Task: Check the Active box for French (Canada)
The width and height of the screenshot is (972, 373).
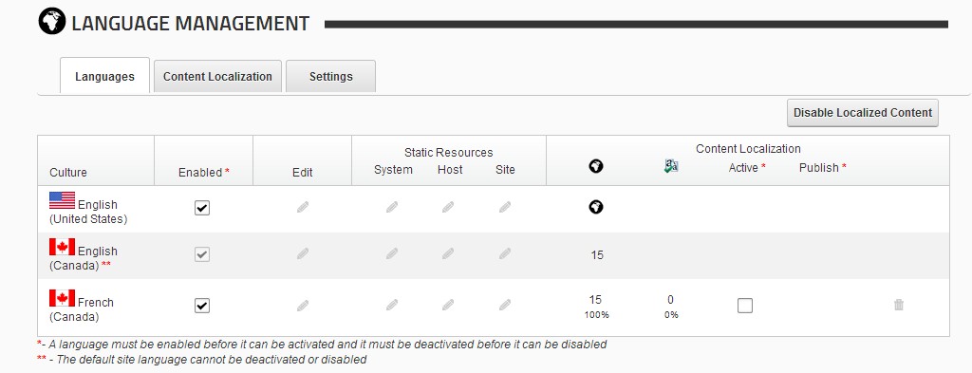Action: (745, 306)
